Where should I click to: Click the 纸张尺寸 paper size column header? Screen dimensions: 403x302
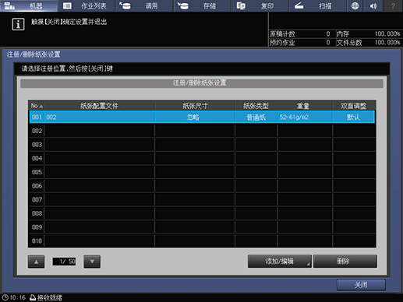pyautogui.click(x=195, y=106)
